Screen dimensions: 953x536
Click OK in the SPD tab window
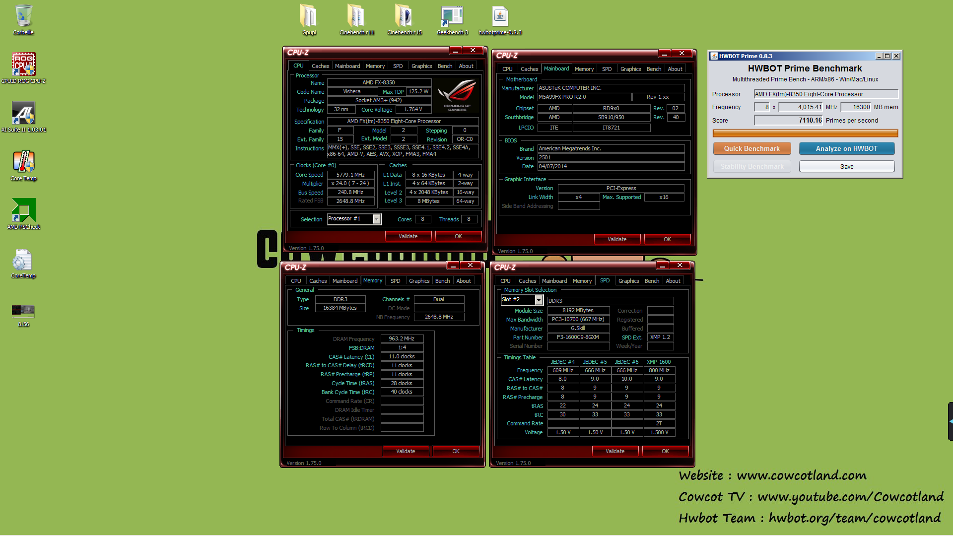tap(665, 451)
